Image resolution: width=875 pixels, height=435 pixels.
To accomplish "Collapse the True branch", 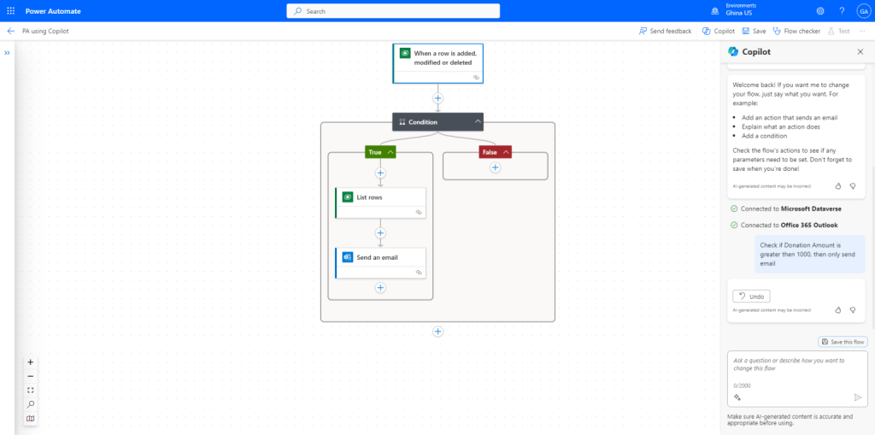I will pos(391,152).
